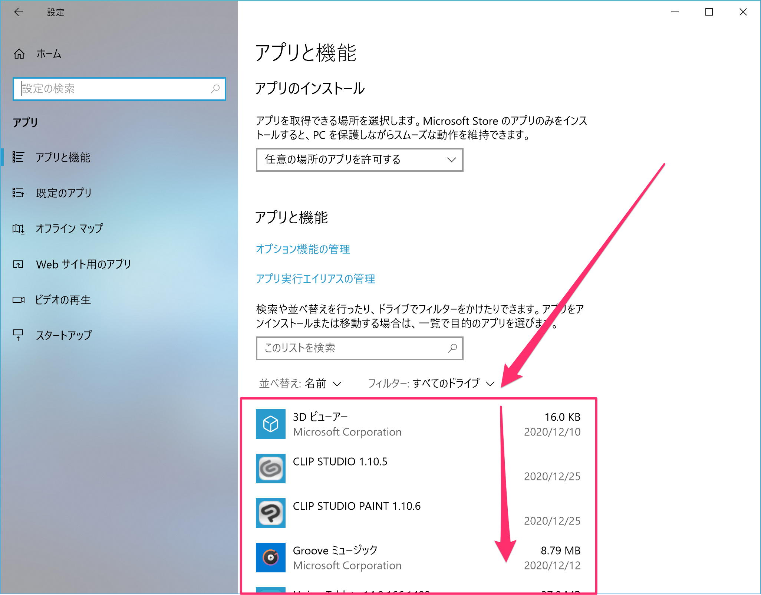Click the back arrow in the title bar
Screen dimensions: 761x595
[19, 12]
